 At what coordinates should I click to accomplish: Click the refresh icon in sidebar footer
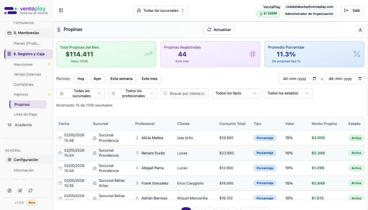(x=31, y=190)
